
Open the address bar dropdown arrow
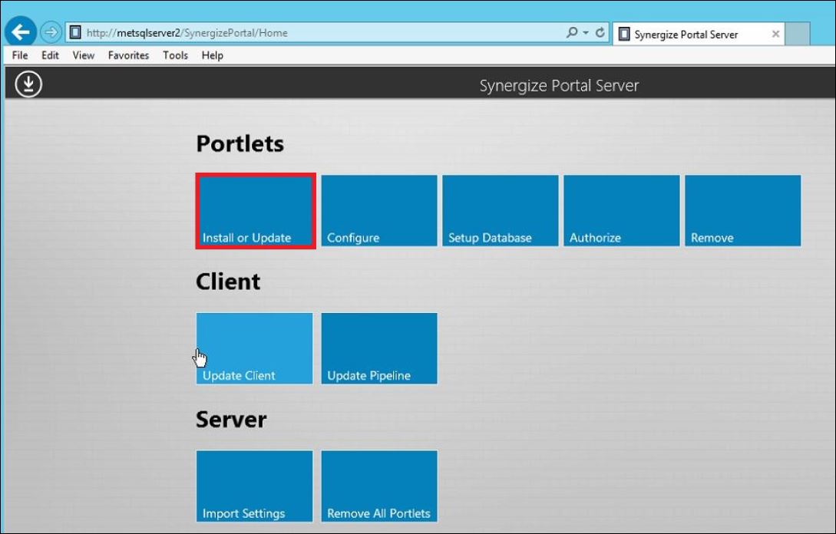point(586,32)
